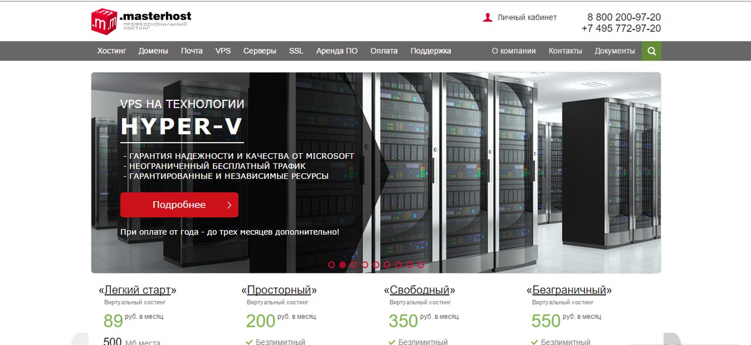Go to the Контакты page
This screenshot has width=751, height=345.
coord(565,51)
